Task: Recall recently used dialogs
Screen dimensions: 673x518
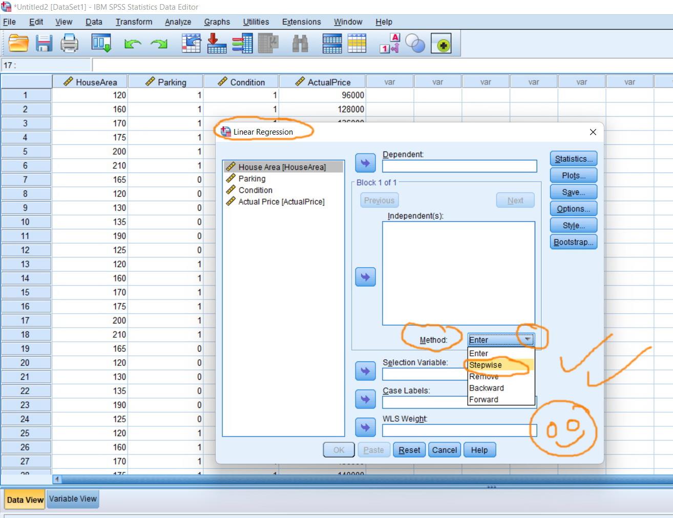Action: pos(101,44)
